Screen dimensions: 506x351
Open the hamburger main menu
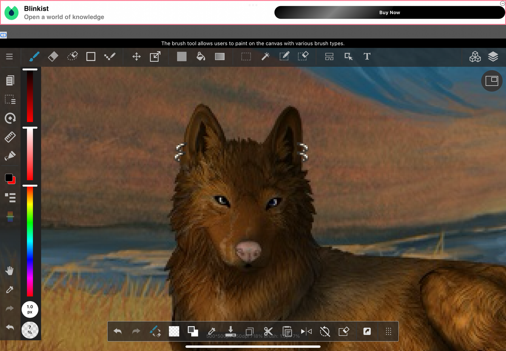pos(9,57)
